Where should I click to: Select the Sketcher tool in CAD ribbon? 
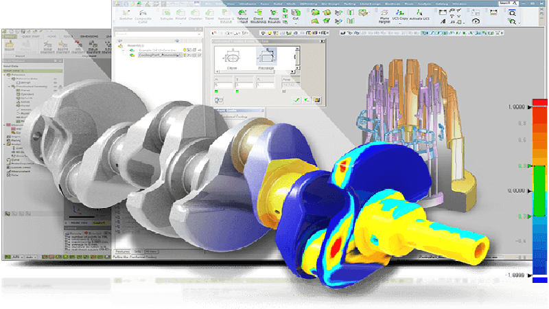(126, 14)
